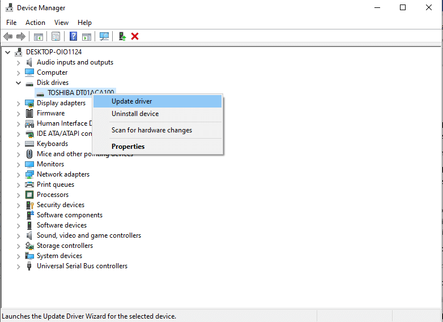Open Properties from the context menu

pos(157,147)
